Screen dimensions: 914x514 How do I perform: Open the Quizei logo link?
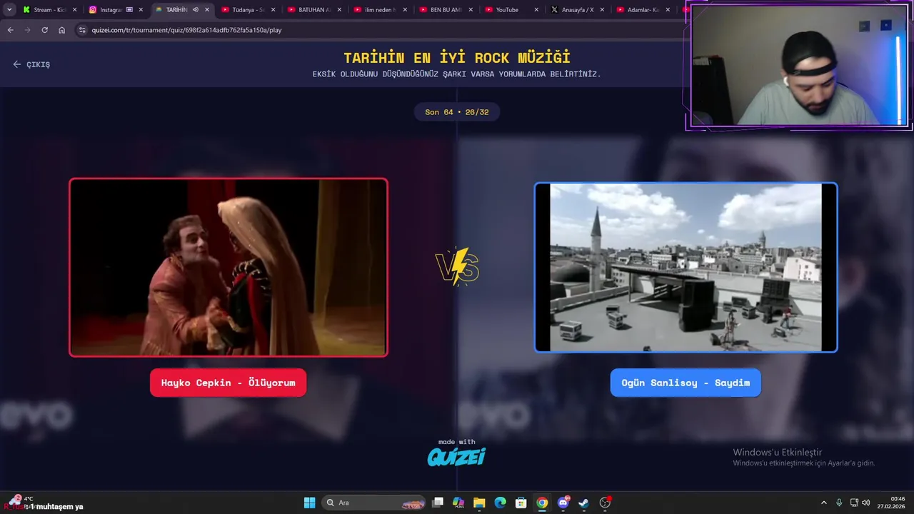point(456,456)
